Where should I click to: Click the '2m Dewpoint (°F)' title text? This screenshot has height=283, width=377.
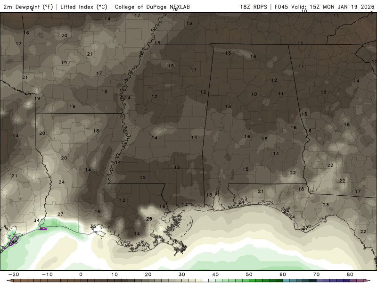28,7
